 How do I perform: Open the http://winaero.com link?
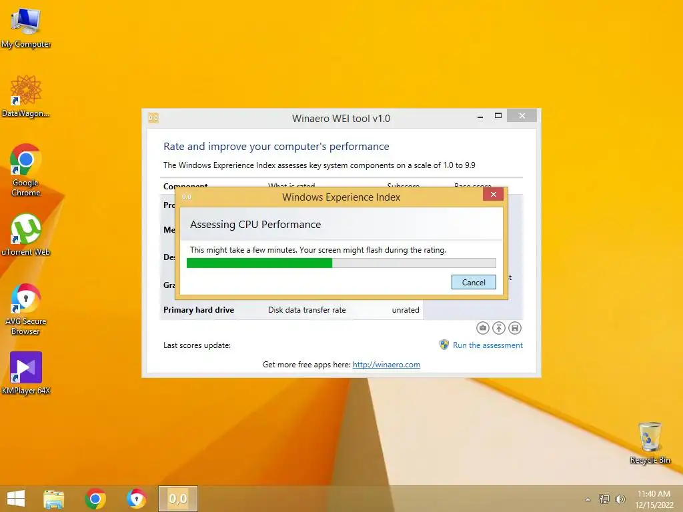click(386, 365)
